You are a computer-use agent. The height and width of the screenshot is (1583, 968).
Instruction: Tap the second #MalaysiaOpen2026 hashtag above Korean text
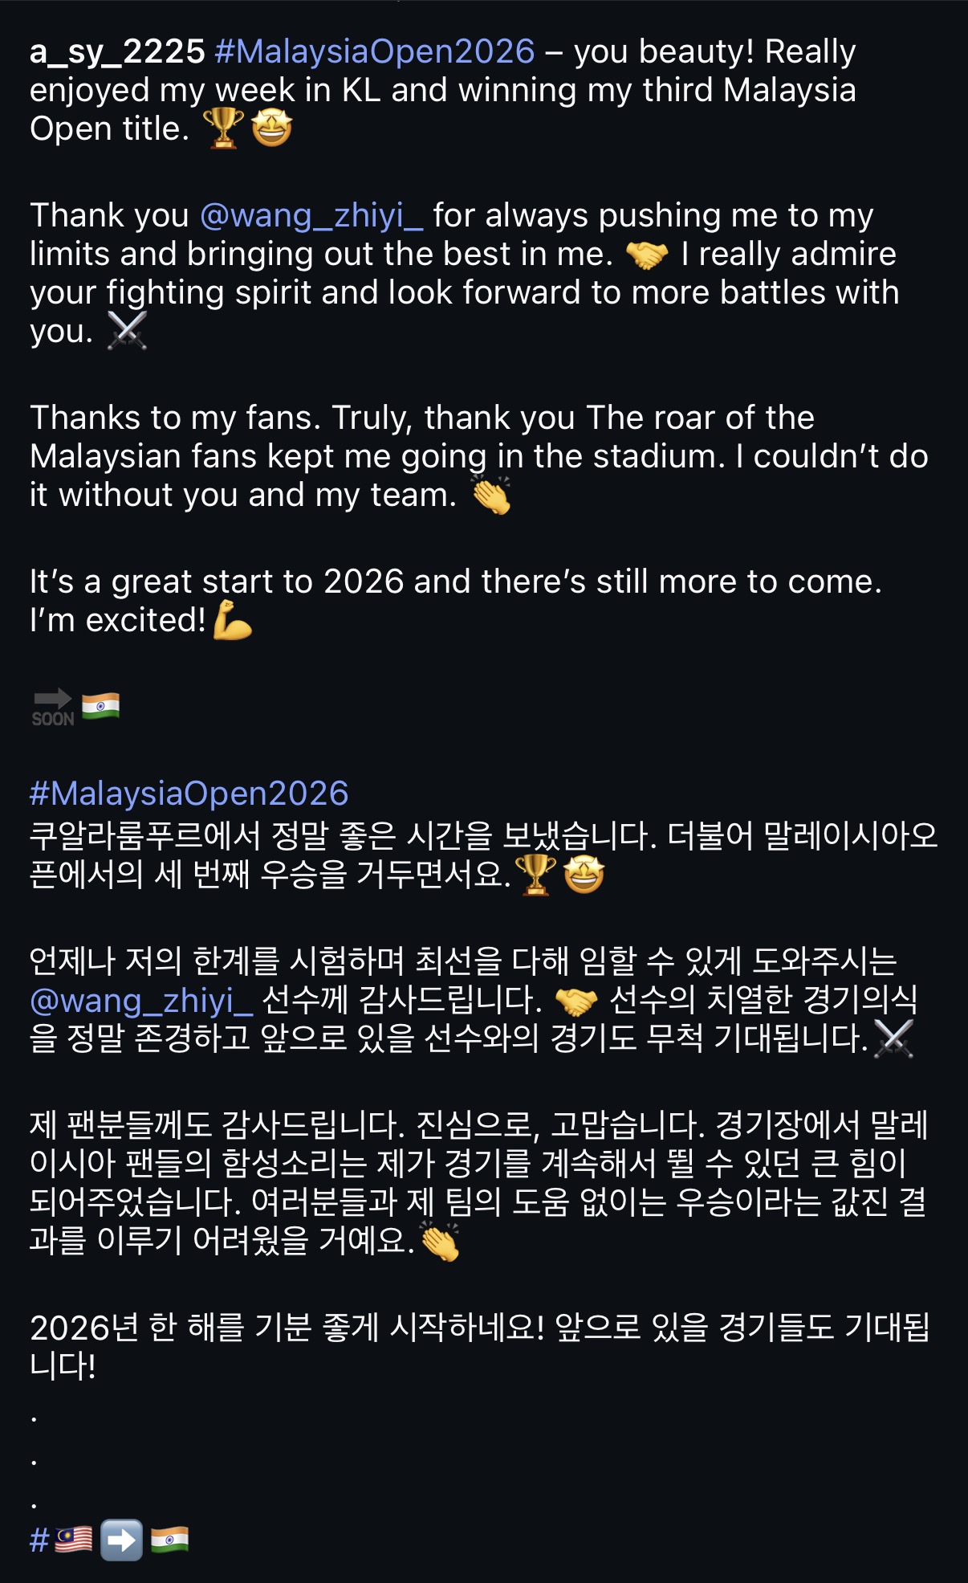click(189, 794)
